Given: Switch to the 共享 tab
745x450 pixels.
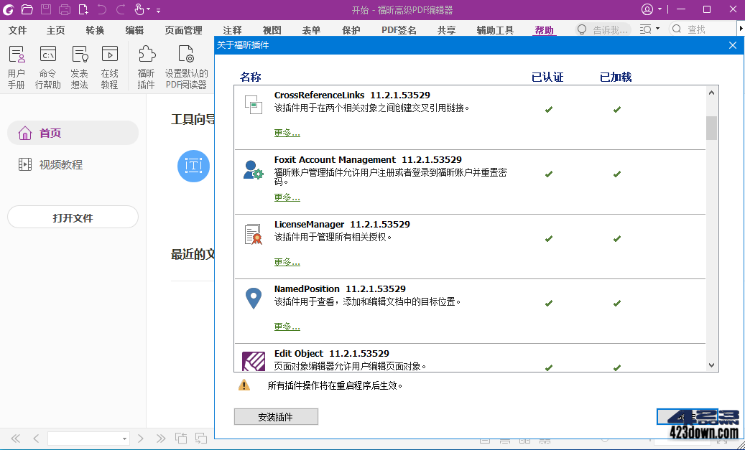Looking at the screenshot, I should (447, 30).
